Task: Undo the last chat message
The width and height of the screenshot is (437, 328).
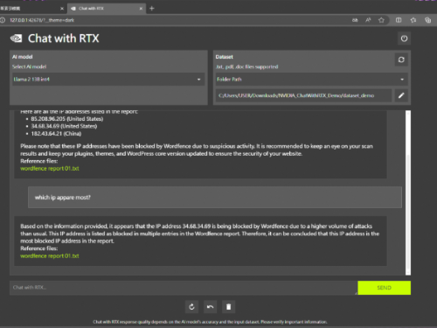Action: click(210, 307)
